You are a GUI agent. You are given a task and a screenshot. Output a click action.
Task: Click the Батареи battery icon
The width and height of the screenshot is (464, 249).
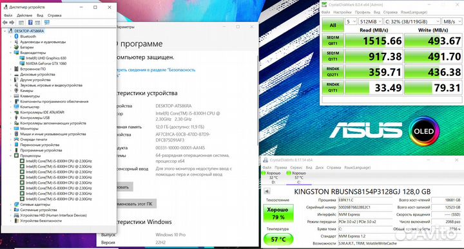17,47
